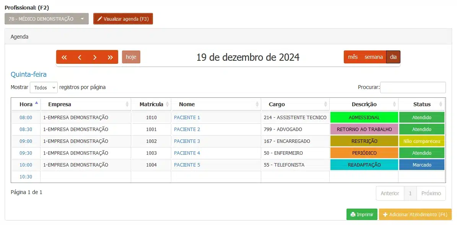Open PACIENTE 3 link
Screen dimensions: 457x225
coord(187,141)
